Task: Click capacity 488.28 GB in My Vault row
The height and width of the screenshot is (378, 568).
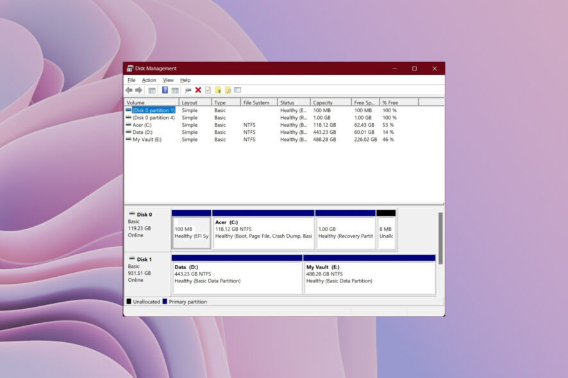Action: (x=324, y=140)
